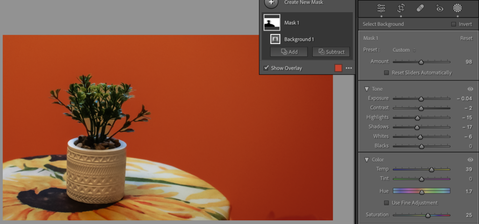The height and width of the screenshot is (224, 479).
Task: Click the Create New Mask plus icon
Action: 271,3
